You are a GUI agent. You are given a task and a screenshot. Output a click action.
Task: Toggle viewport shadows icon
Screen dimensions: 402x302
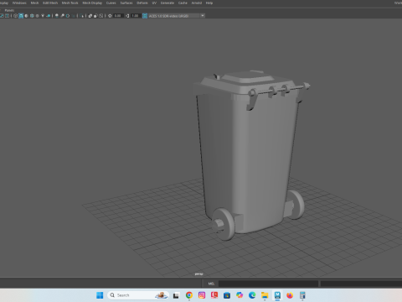tap(49, 16)
